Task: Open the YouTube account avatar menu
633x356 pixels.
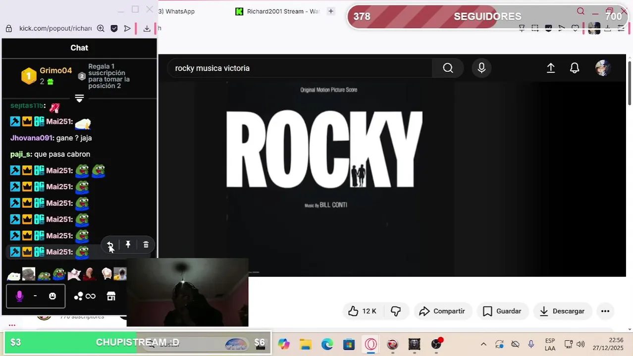Action: (603, 68)
